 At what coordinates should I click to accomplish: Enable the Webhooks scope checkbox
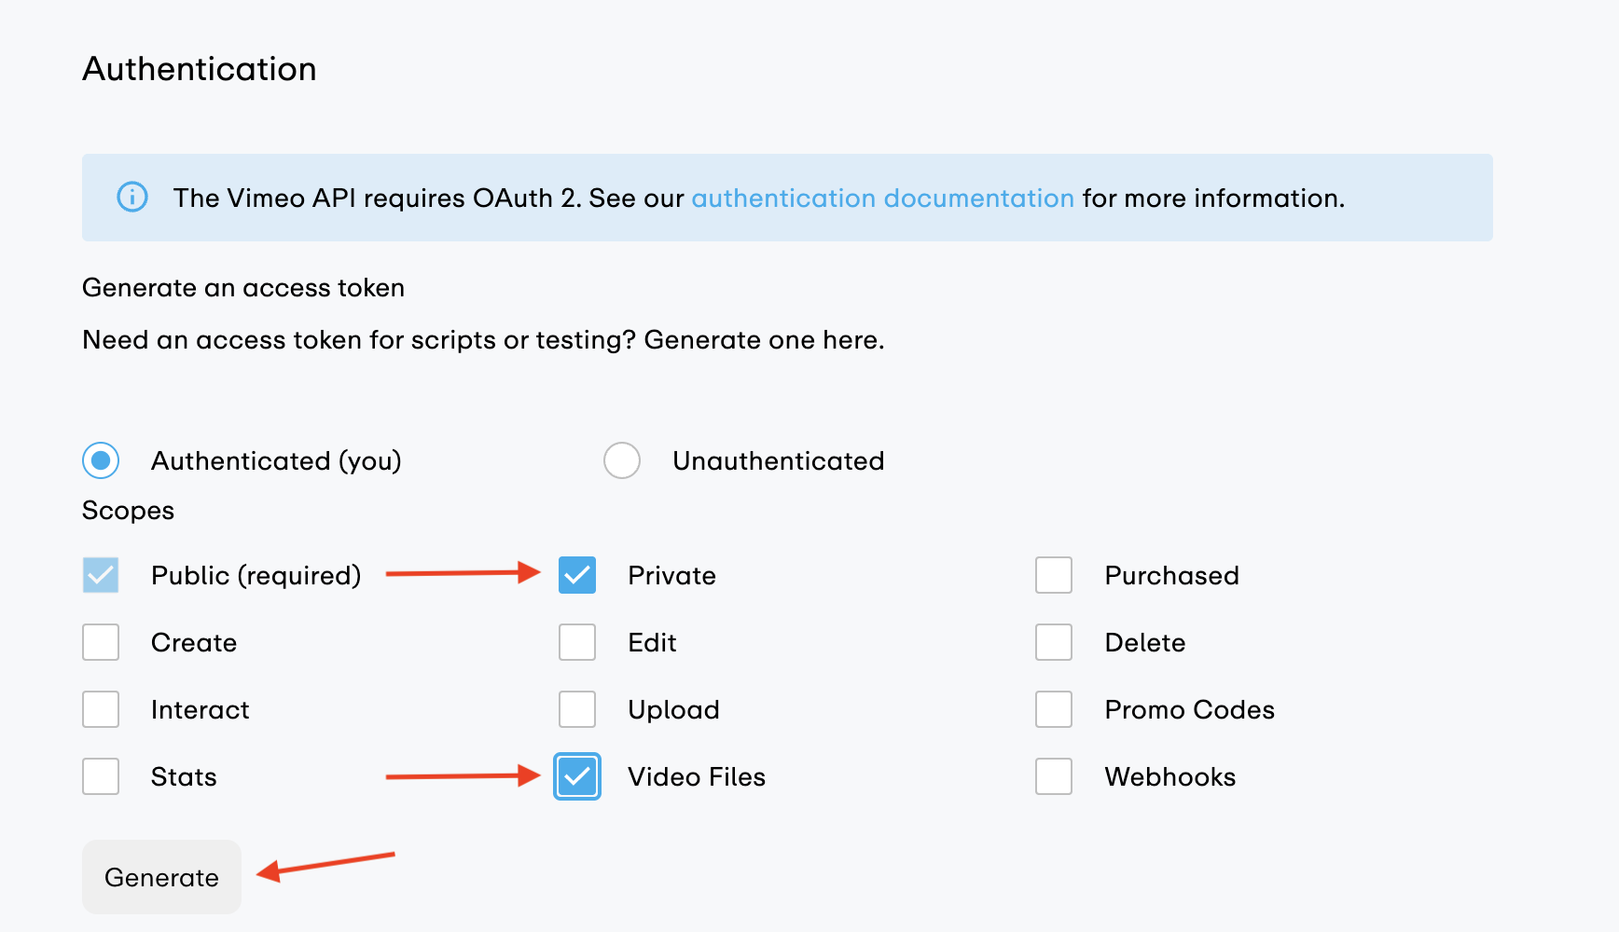1054,776
